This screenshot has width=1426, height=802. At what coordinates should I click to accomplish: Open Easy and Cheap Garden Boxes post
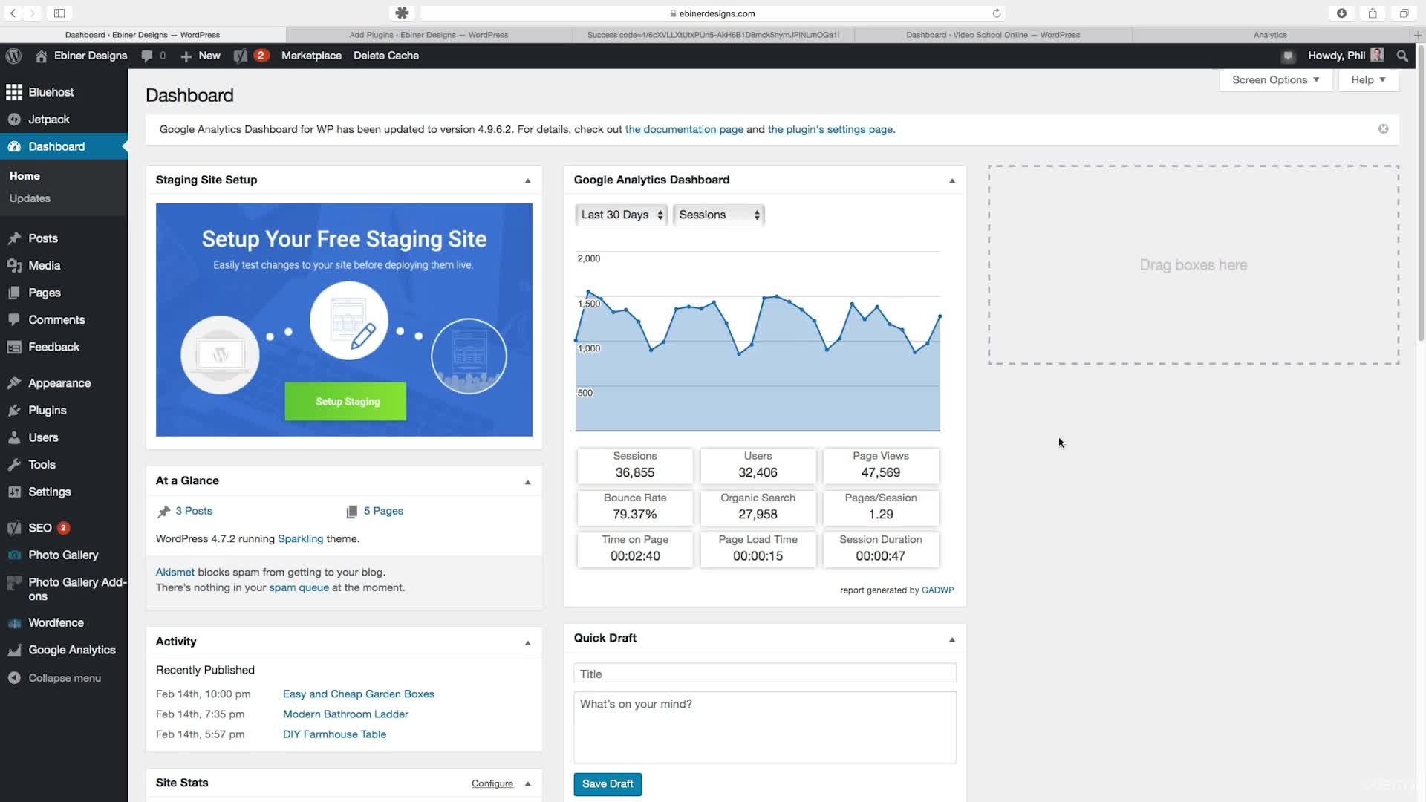[x=359, y=694]
